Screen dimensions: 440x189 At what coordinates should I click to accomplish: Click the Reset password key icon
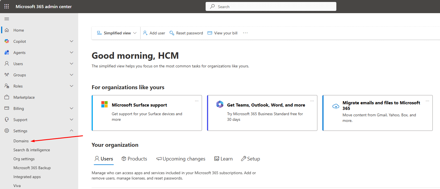172,33
